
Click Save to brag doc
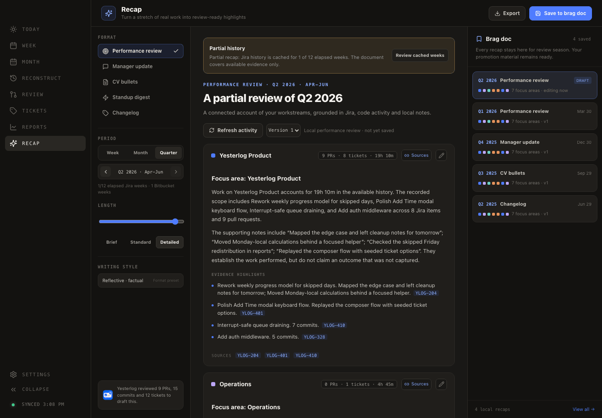pyautogui.click(x=561, y=13)
